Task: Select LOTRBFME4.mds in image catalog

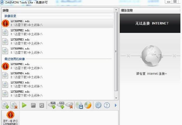Action: point(57,51)
